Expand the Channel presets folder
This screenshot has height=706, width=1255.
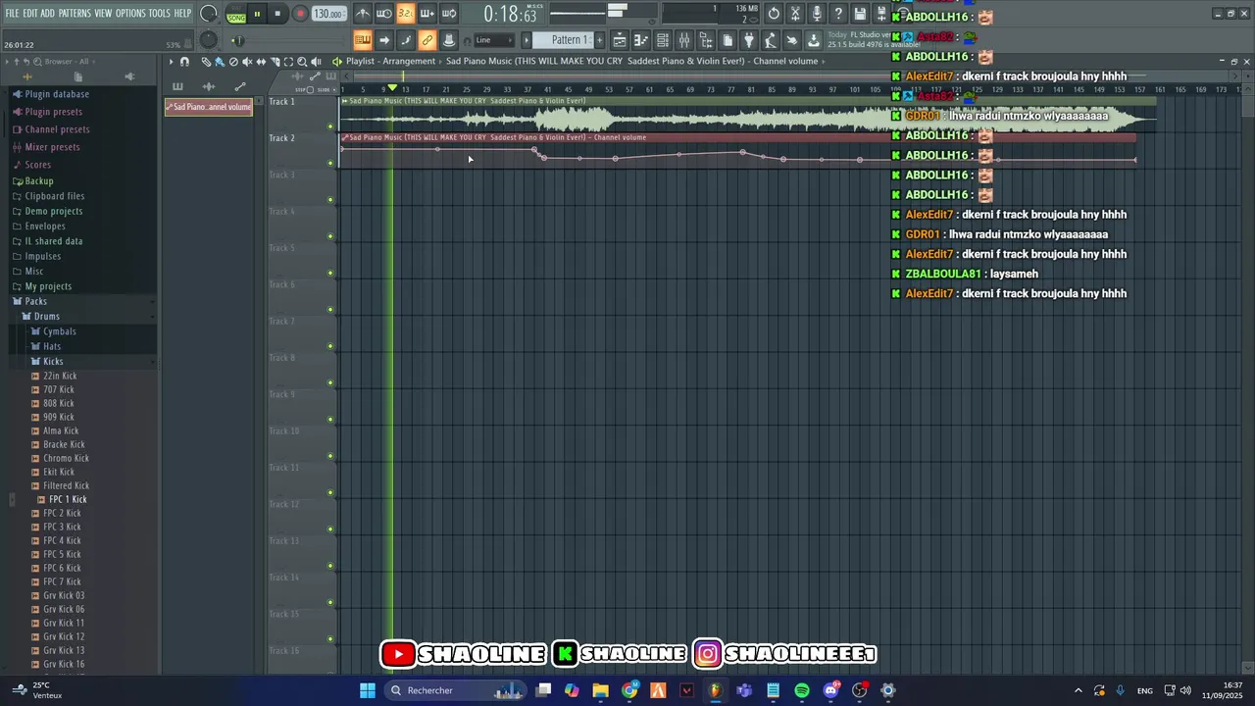[57, 129]
